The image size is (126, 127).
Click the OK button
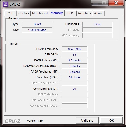tap(112, 120)
